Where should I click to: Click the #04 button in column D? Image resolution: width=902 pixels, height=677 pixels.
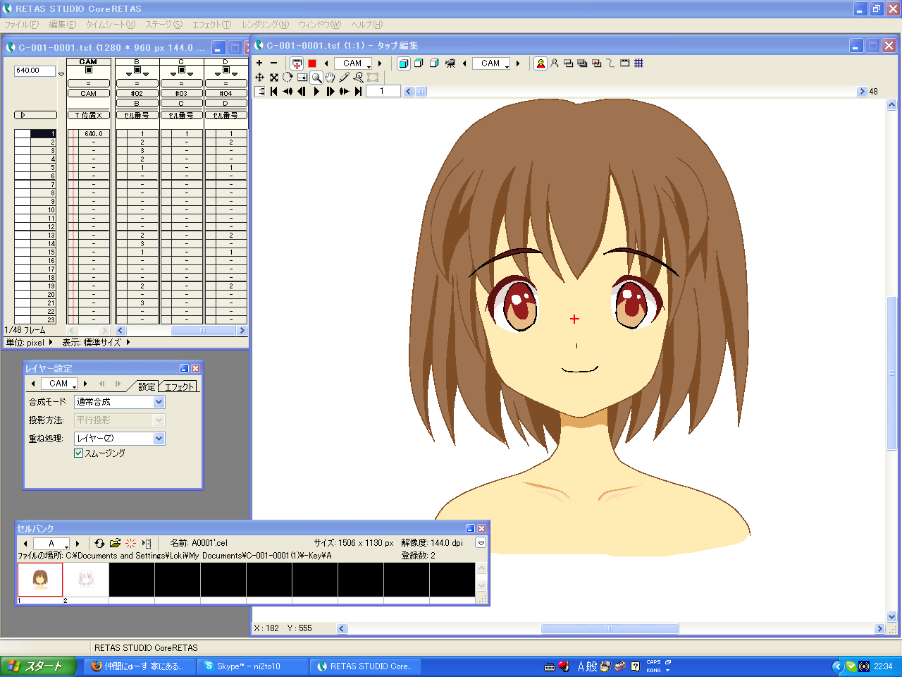click(225, 93)
